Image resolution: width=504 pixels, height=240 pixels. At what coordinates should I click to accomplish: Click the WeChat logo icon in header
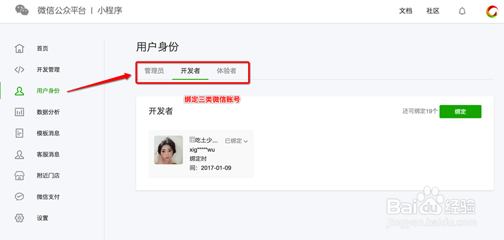pyautogui.click(x=22, y=11)
